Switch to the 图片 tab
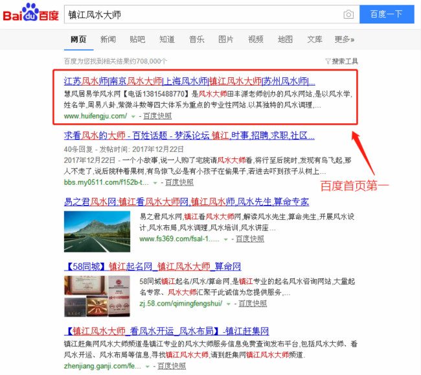 click(226, 40)
